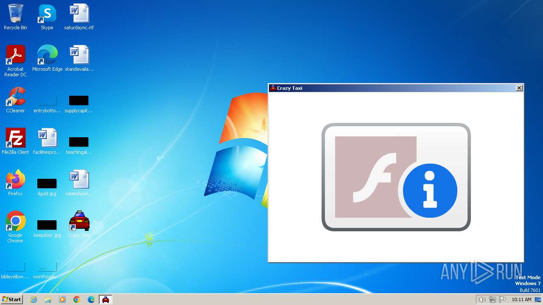Image resolution: width=543 pixels, height=305 pixels.
Task: Open Action Center flag tray icon
Action: coord(503,299)
